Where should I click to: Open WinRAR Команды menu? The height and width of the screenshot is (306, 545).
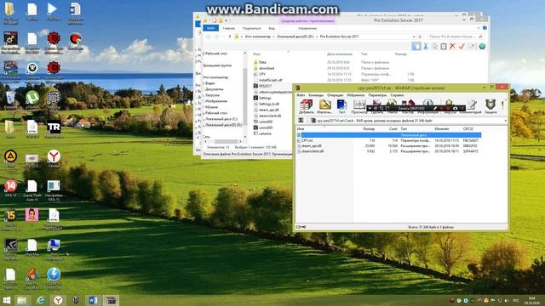click(x=316, y=94)
